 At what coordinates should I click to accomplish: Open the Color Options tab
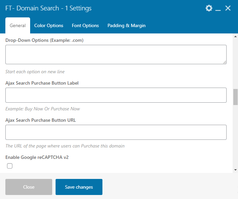pos(49,25)
